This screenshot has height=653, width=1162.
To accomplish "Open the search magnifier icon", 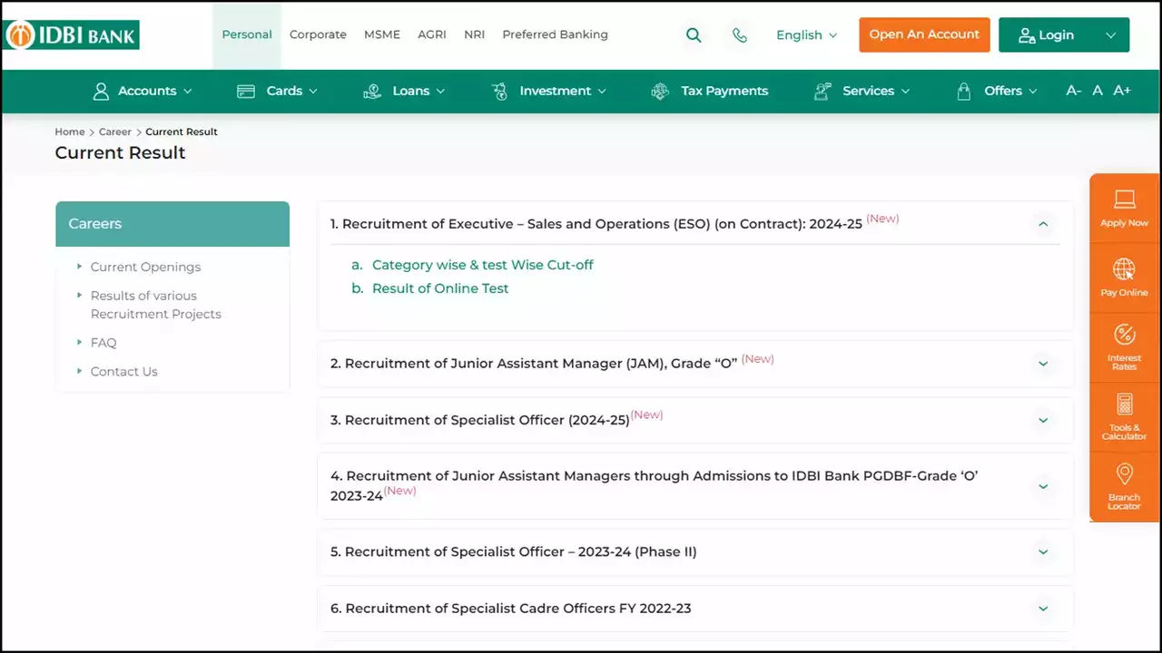I will click(x=694, y=35).
